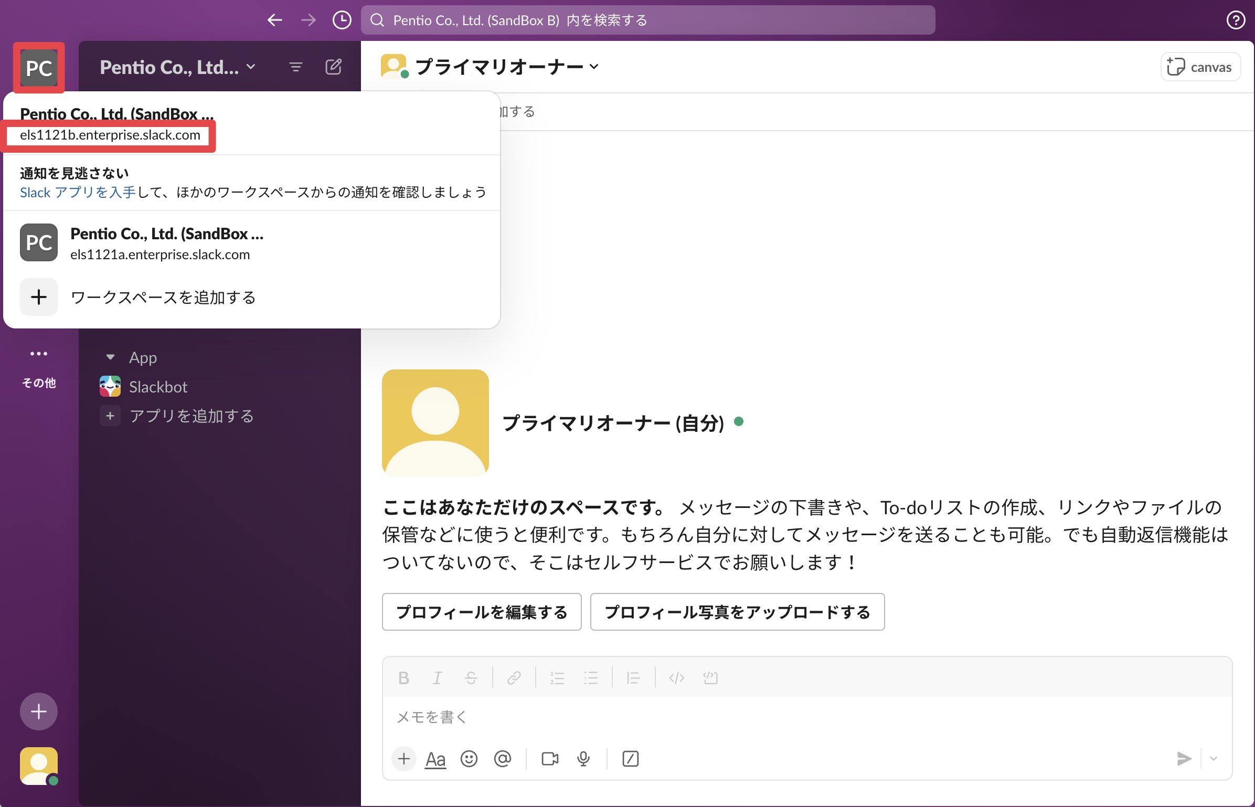Open the emoji picker
1255x807 pixels.
pyautogui.click(x=469, y=758)
